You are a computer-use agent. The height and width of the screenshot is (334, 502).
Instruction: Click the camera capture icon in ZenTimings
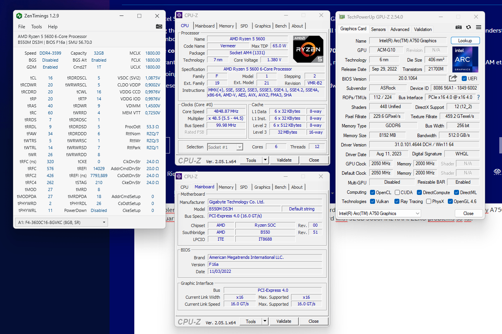click(x=159, y=26)
